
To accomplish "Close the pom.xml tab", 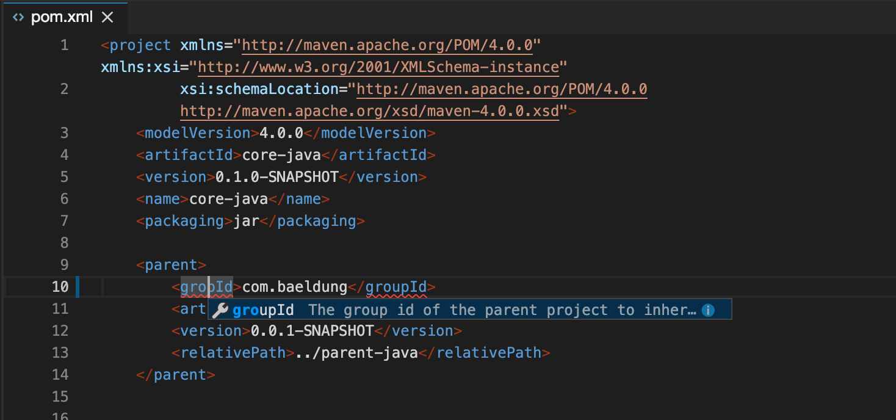I will pyautogui.click(x=107, y=17).
